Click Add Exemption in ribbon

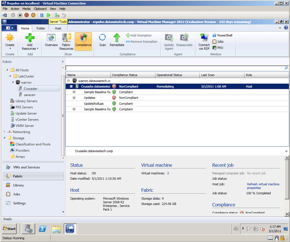[139, 35]
